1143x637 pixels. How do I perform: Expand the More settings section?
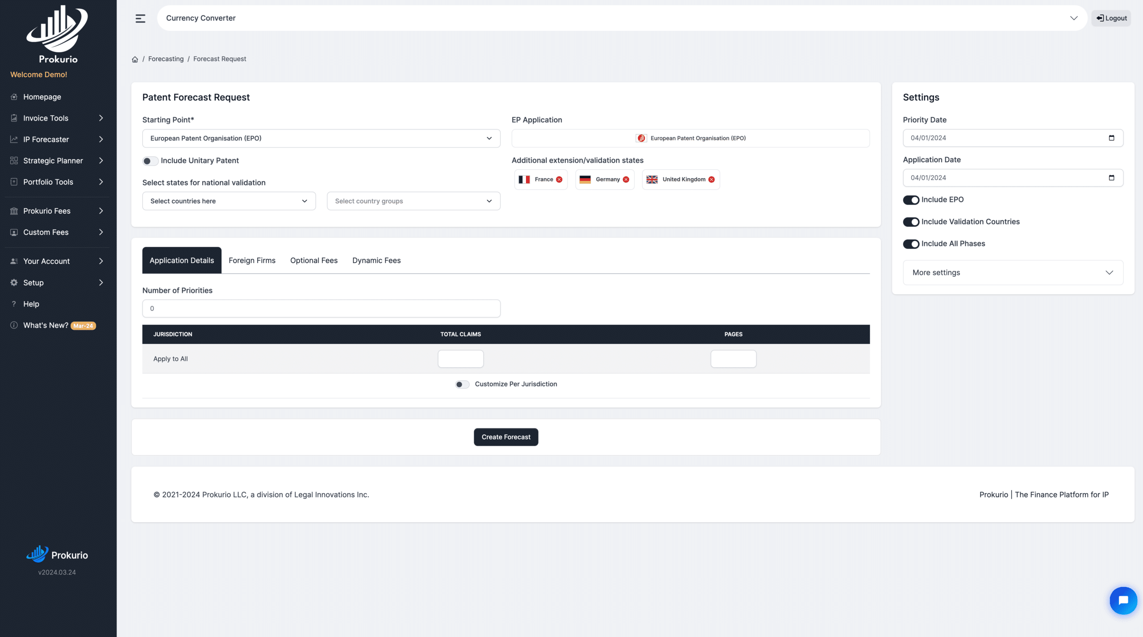pos(1013,272)
